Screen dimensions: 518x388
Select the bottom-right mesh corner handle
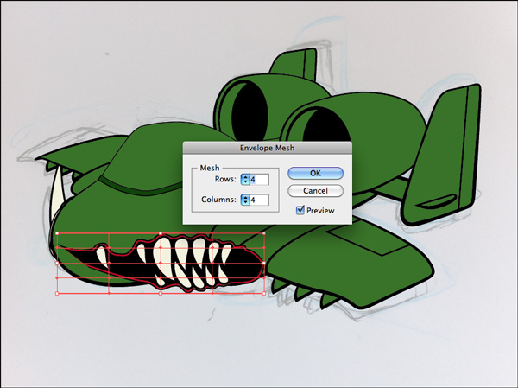tap(264, 294)
